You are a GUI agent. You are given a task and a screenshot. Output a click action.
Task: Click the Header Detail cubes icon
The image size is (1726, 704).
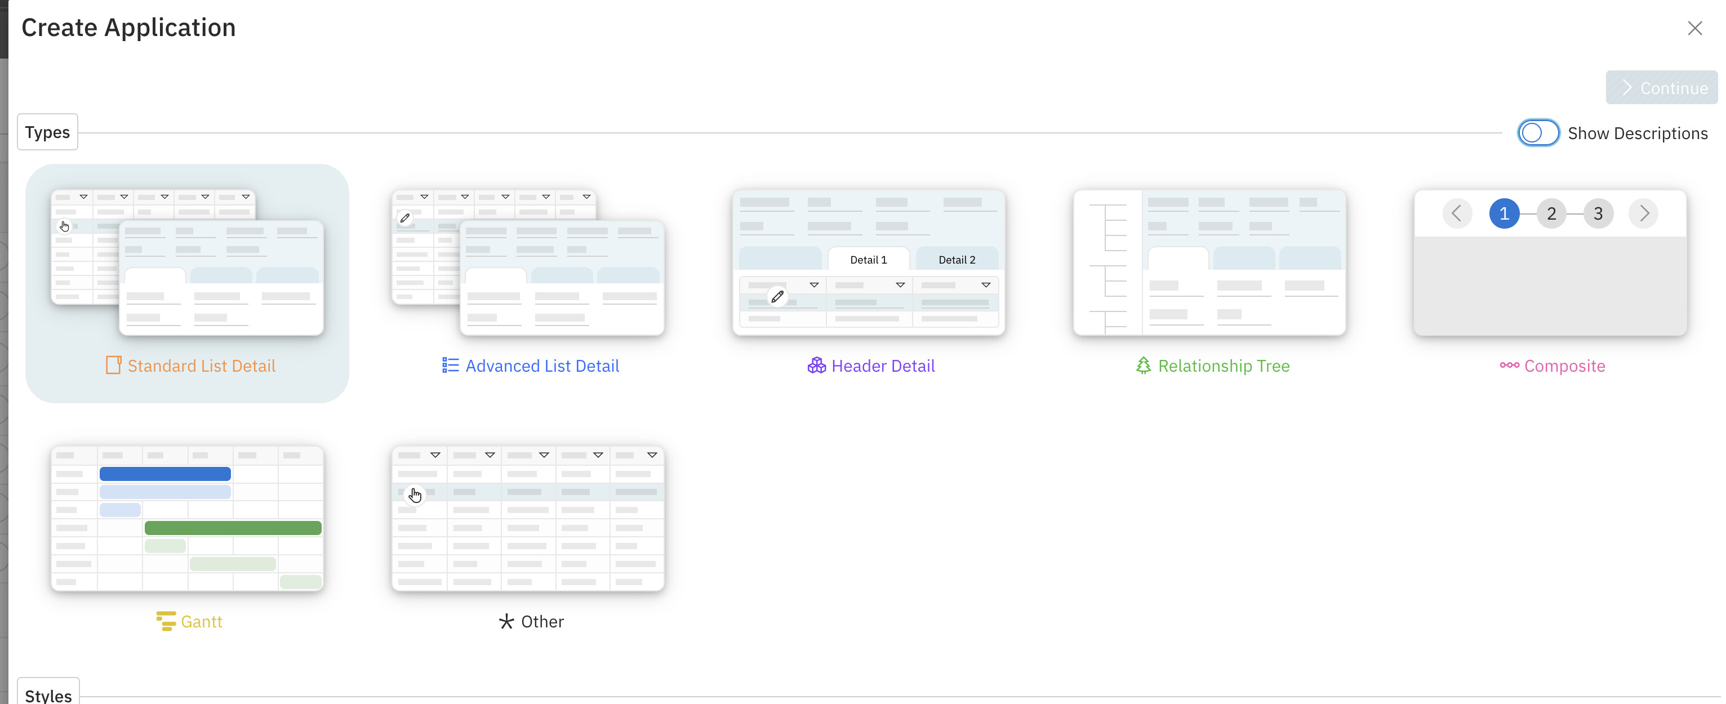tap(816, 365)
